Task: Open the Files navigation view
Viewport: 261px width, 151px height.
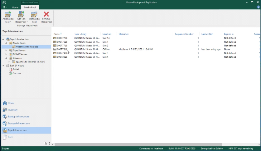Action: (26, 137)
